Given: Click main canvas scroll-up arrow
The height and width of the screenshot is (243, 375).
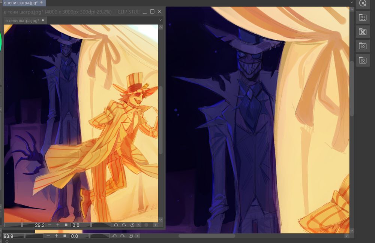Looking at the screenshot, I should coord(352,9).
